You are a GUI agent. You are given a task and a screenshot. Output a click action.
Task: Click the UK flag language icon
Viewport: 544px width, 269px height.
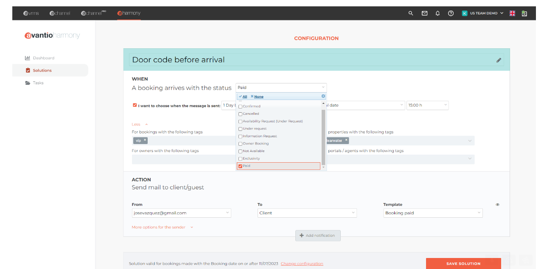(512, 13)
